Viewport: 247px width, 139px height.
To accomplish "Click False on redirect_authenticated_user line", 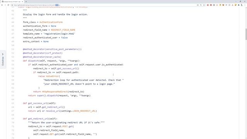I will tap(64, 37).
